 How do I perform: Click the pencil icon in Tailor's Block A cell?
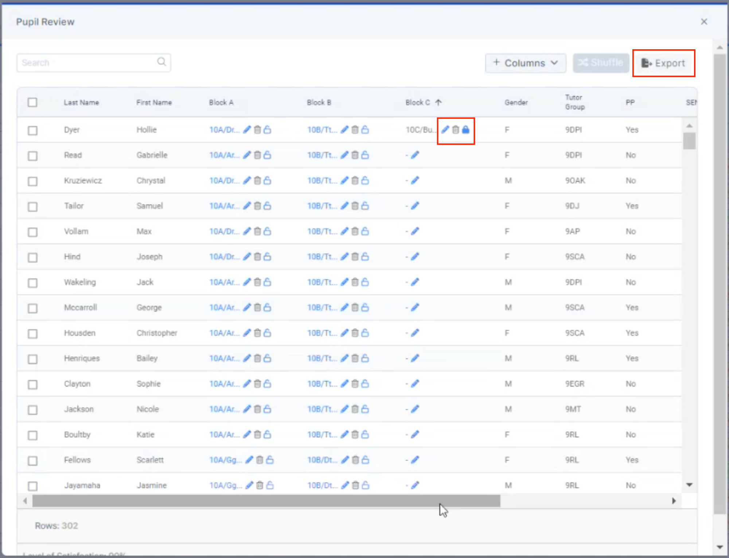pos(247,206)
